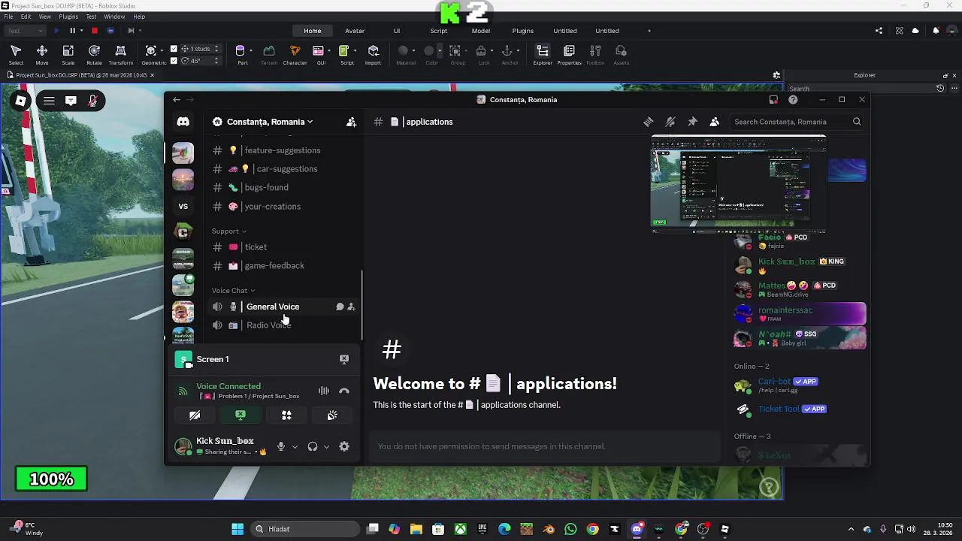The width and height of the screenshot is (962, 541).
Task: Click Discord help question mark icon
Action: tap(793, 99)
